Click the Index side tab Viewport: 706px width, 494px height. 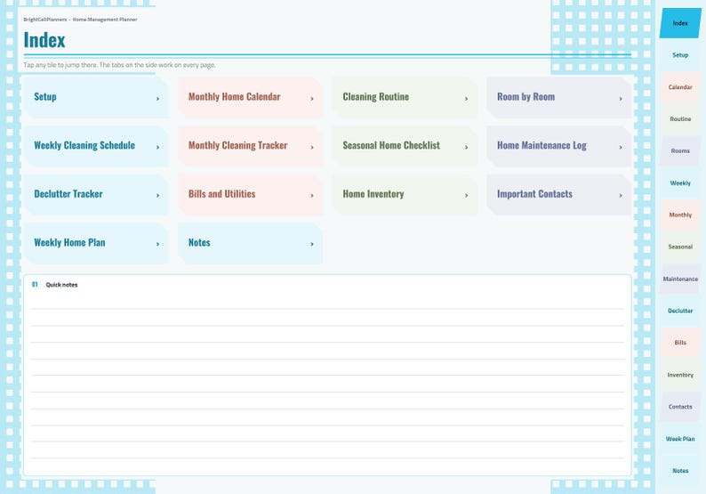pyautogui.click(x=680, y=23)
